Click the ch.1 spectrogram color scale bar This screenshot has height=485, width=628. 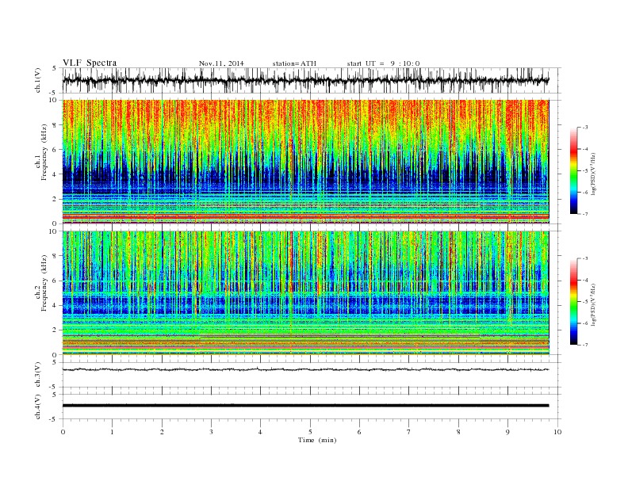coord(574,170)
